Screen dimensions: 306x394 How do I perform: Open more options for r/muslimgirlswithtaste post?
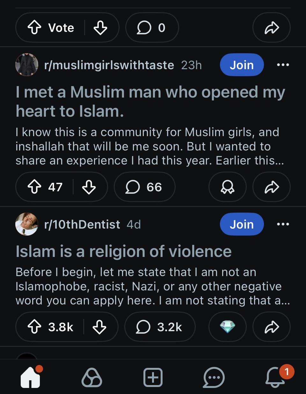(283, 65)
